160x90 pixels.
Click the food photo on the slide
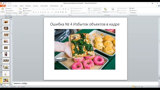pyautogui.click(x=85, y=49)
